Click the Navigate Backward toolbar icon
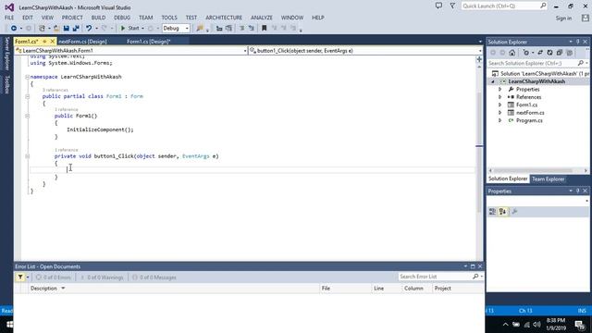592x333 pixels. pos(13,29)
